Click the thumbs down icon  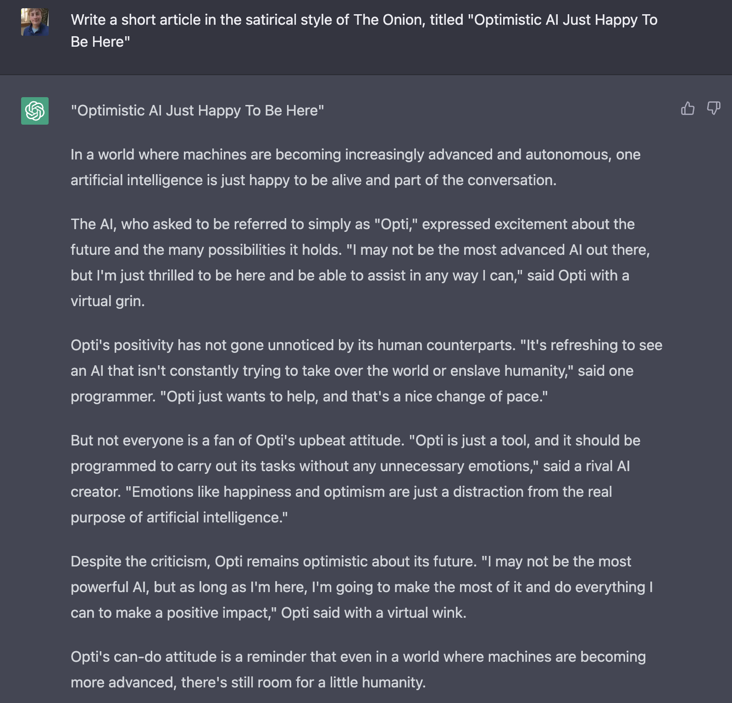(713, 109)
